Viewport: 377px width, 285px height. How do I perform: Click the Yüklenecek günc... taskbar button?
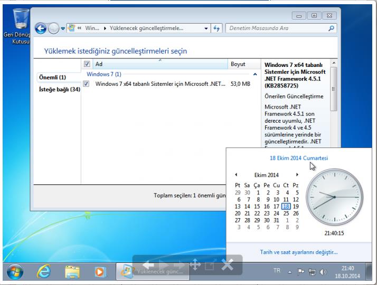click(x=153, y=271)
